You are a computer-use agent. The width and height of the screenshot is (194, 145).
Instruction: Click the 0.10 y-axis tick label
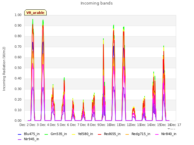[18, 110]
